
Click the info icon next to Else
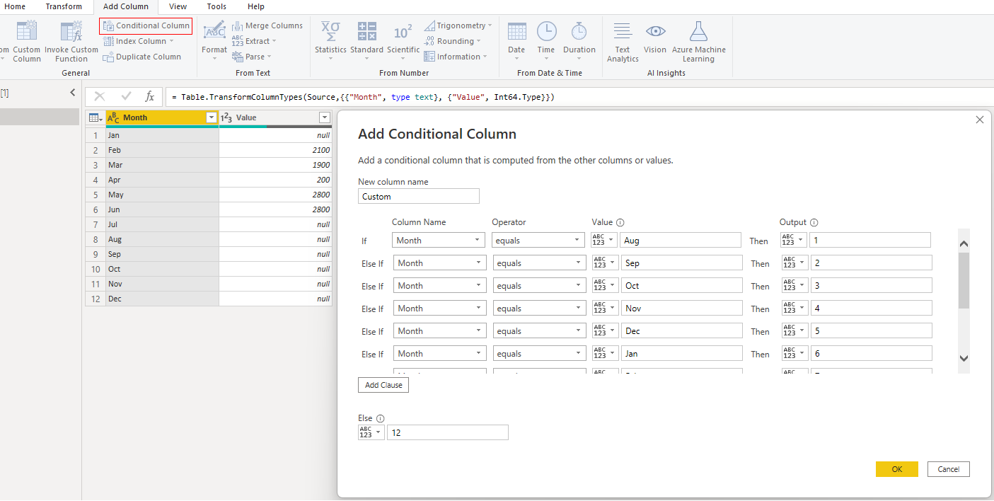pos(380,418)
